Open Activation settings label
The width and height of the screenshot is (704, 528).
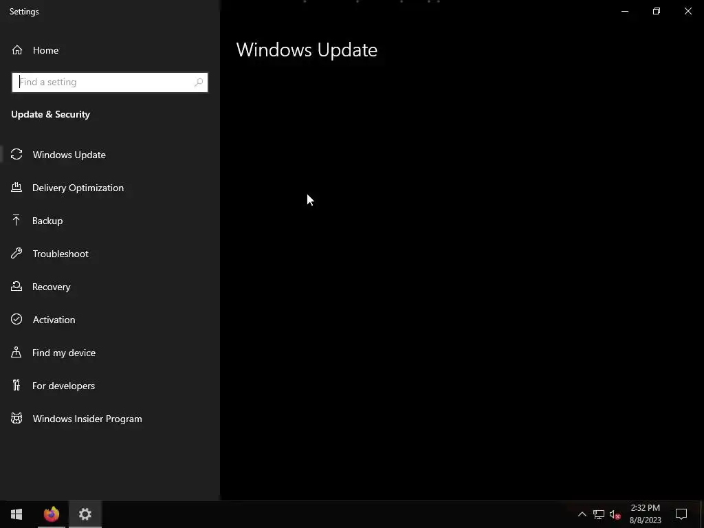coord(54,320)
